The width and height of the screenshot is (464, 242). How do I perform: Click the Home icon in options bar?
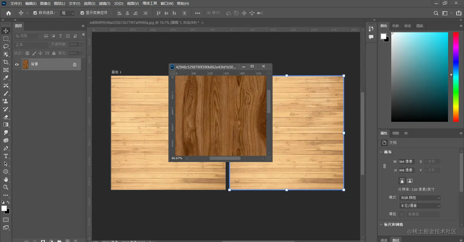[x=9, y=13]
